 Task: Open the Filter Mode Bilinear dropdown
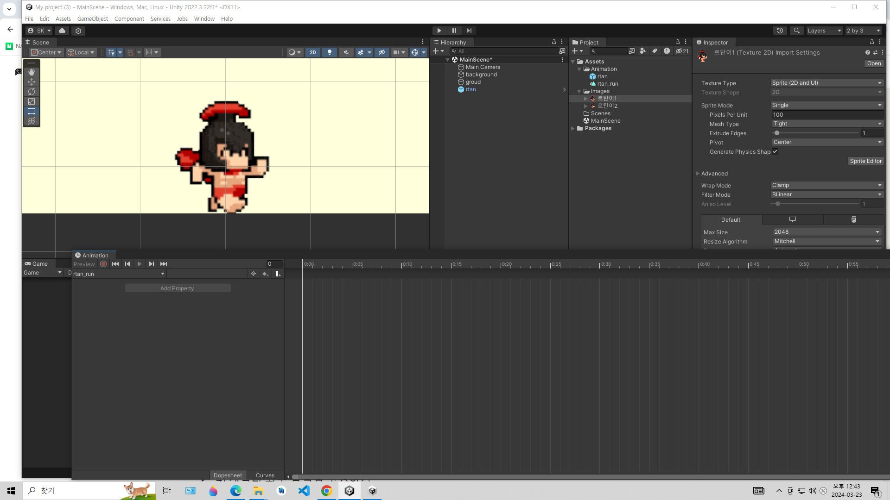[827, 194]
